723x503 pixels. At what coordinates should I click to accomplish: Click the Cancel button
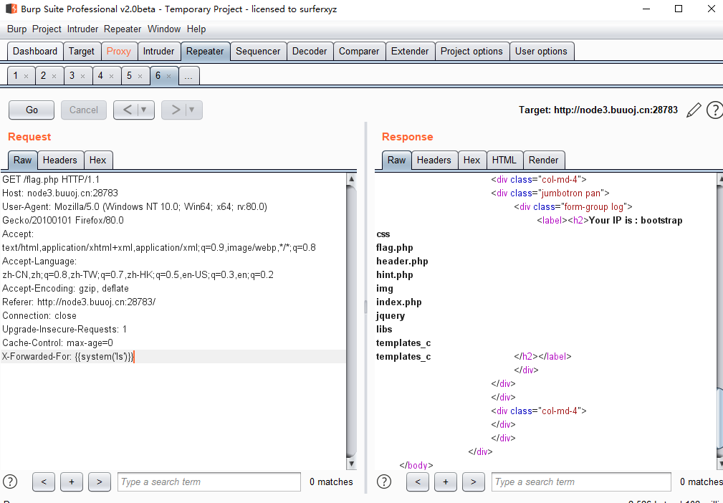point(83,110)
